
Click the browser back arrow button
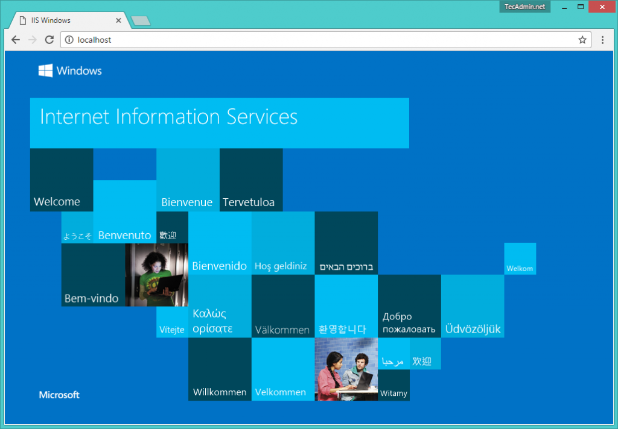(x=16, y=40)
